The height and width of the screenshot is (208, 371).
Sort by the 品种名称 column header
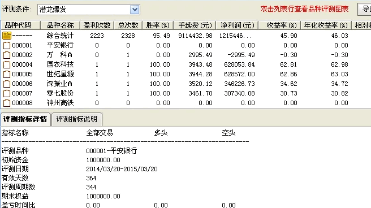point(61,25)
